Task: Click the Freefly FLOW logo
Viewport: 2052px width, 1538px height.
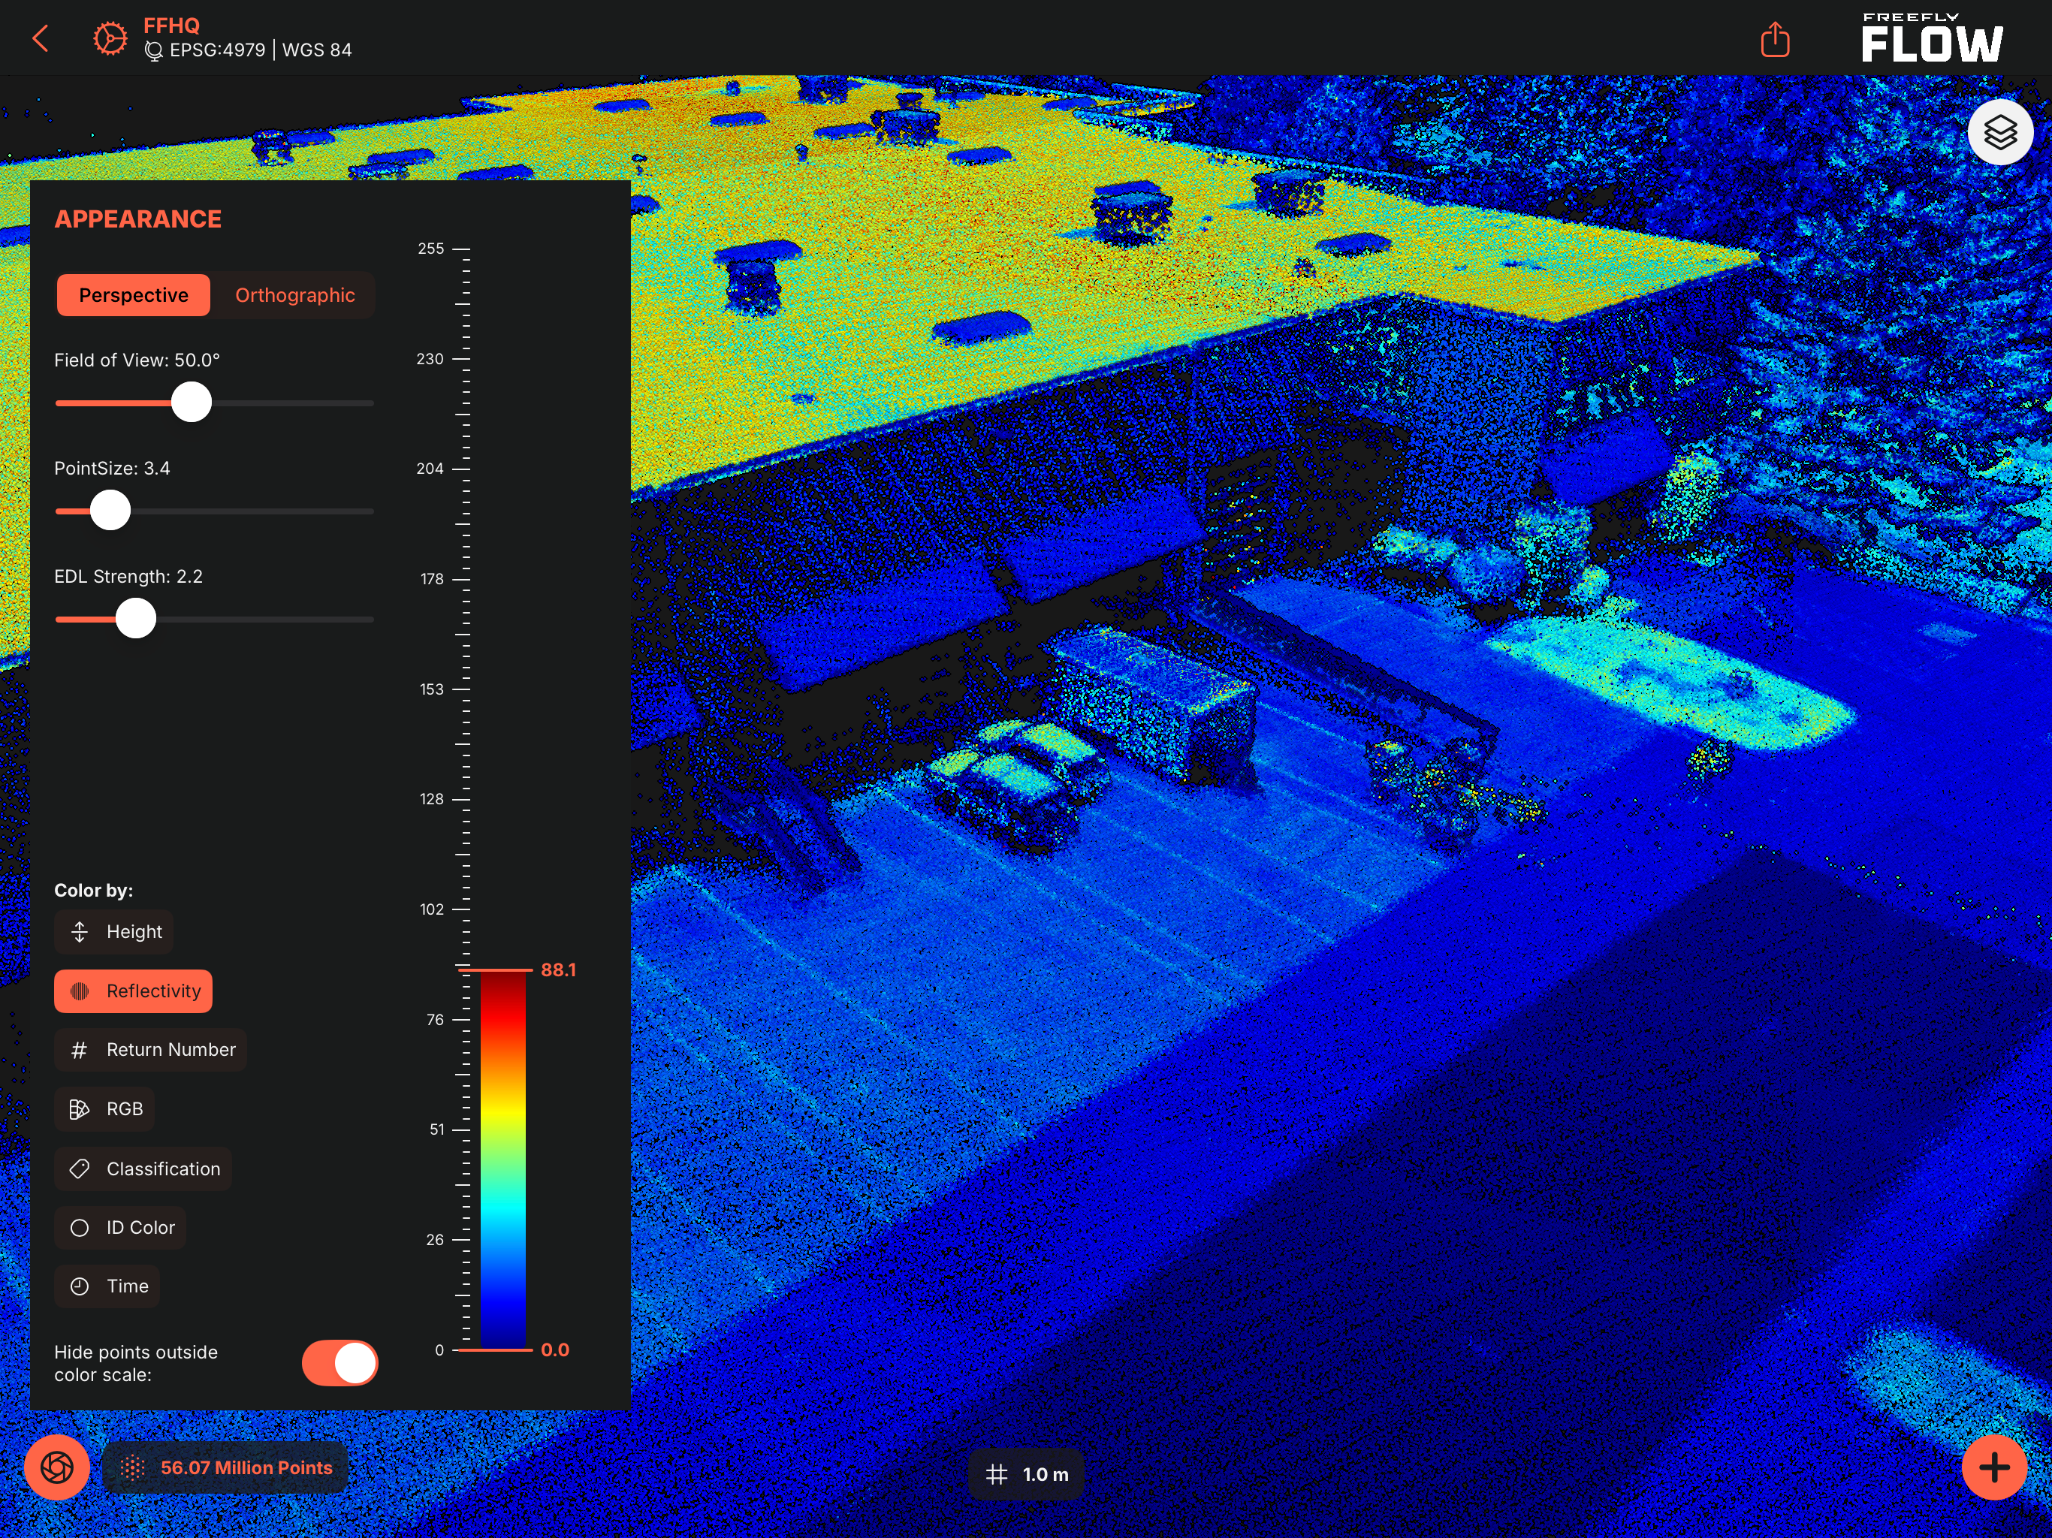Action: pos(1933,38)
